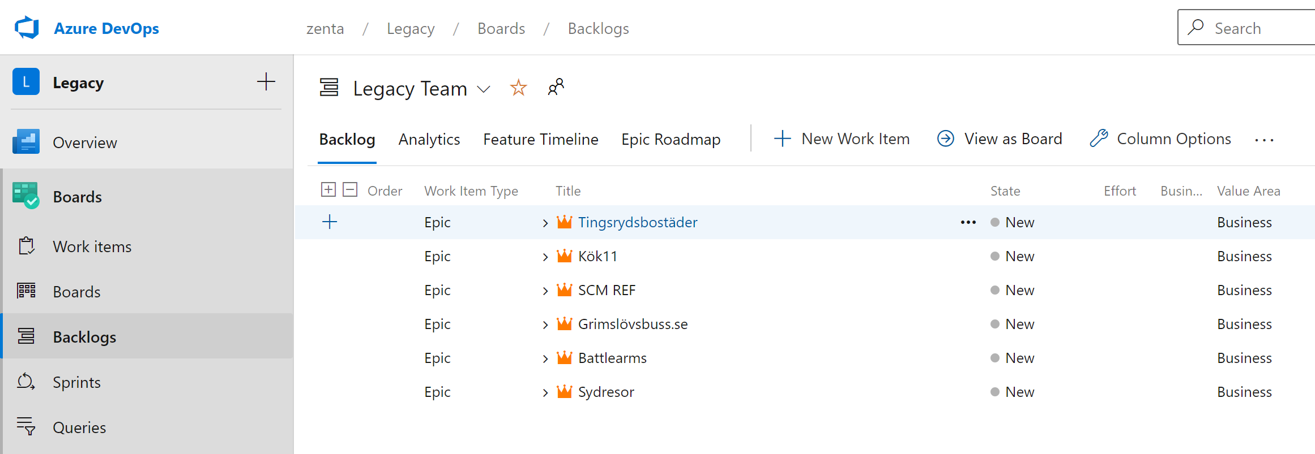Open the Boards hub icon with checkmark
Screen dimensions: 1315x454
coord(26,196)
